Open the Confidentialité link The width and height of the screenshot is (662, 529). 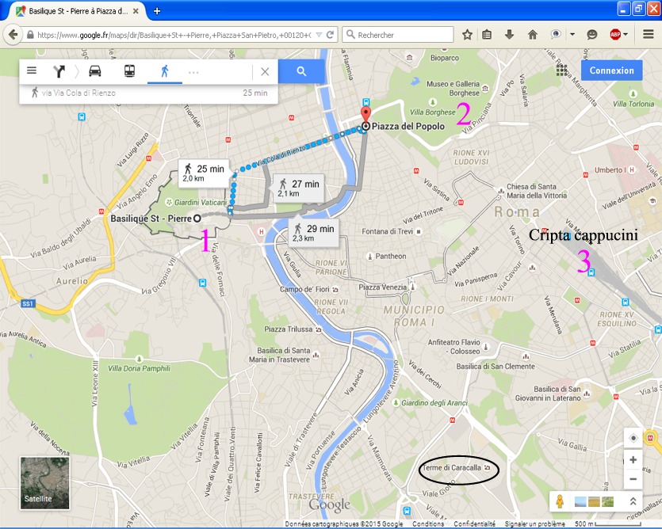[475, 524]
